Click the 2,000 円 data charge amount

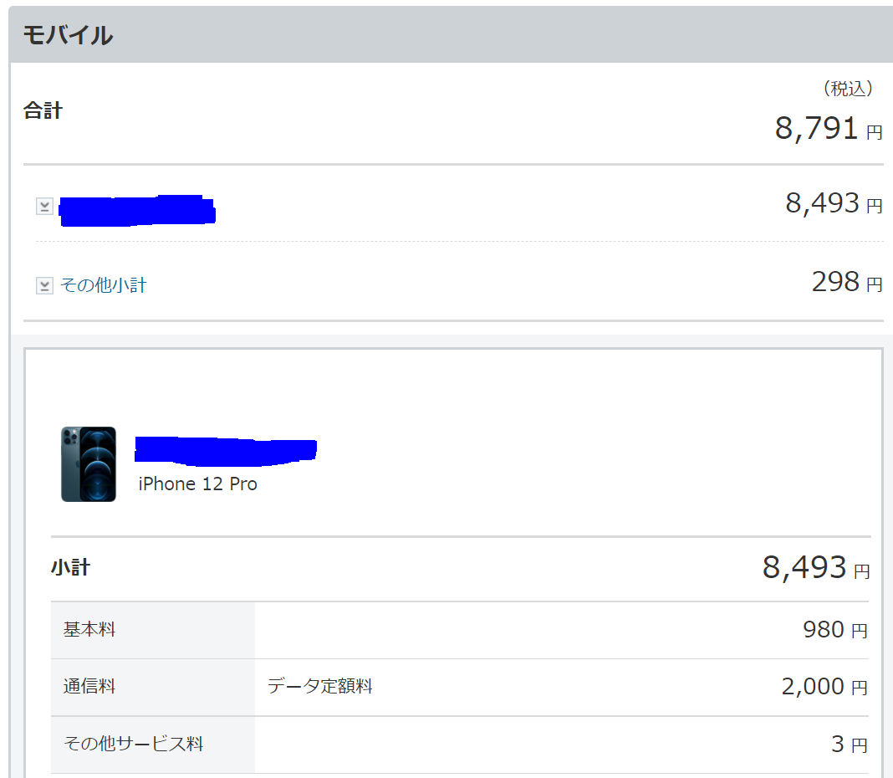pos(824,686)
